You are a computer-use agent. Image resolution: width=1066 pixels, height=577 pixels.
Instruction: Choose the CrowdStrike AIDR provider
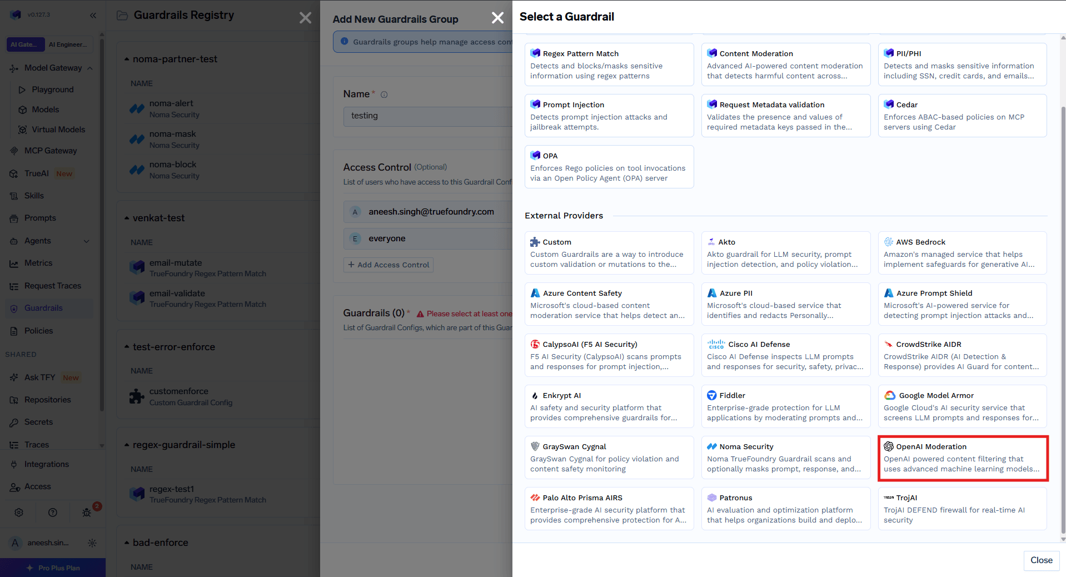[963, 355]
